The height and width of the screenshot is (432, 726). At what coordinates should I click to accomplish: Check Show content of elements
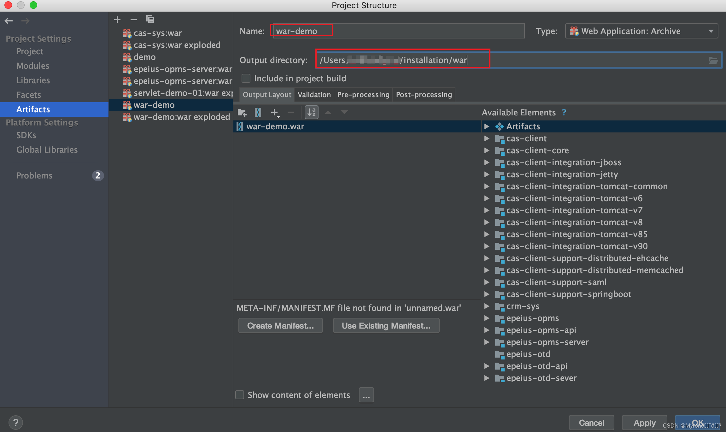click(x=240, y=395)
